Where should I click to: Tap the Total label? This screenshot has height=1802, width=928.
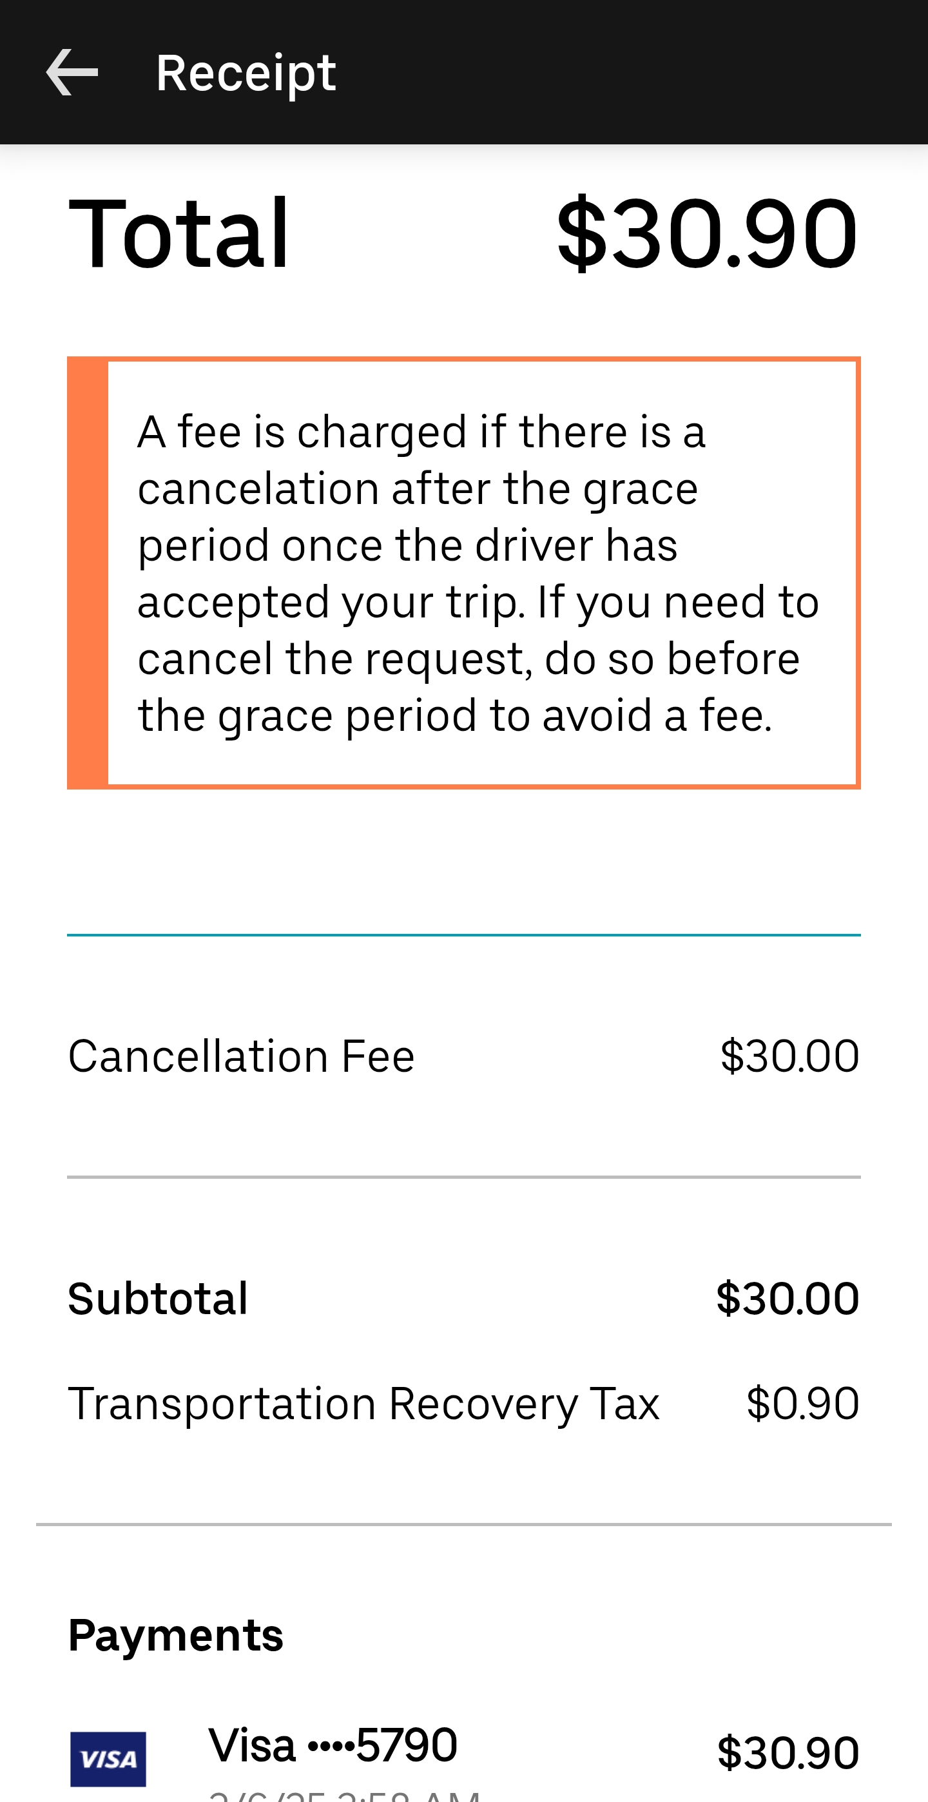pos(179,233)
